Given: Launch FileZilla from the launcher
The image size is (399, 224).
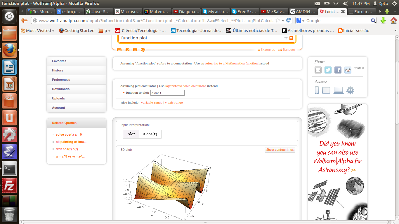Looking at the screenshot, I should pos(9,185).
